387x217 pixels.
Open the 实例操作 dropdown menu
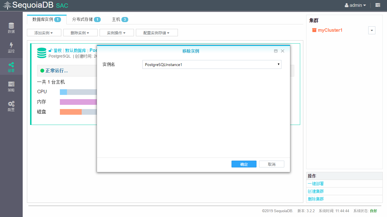tap(116, 33)
